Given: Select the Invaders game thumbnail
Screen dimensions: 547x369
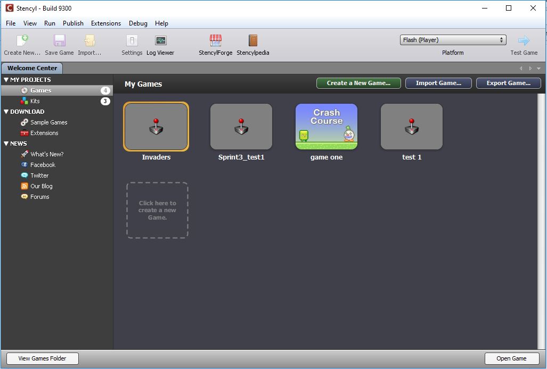Looking at the screenshot, I should (x=156, y=127).
